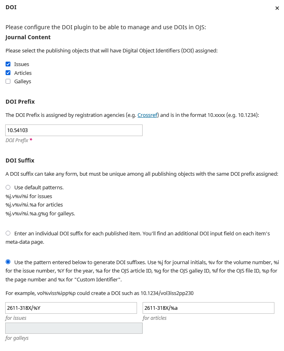284x351 pixels.
Task: Select Use default patterns radio option
Action: coord(8,187)
